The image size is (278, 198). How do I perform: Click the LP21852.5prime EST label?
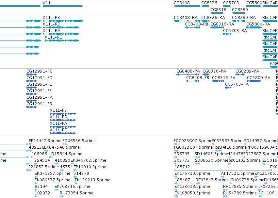click(42, 167)
